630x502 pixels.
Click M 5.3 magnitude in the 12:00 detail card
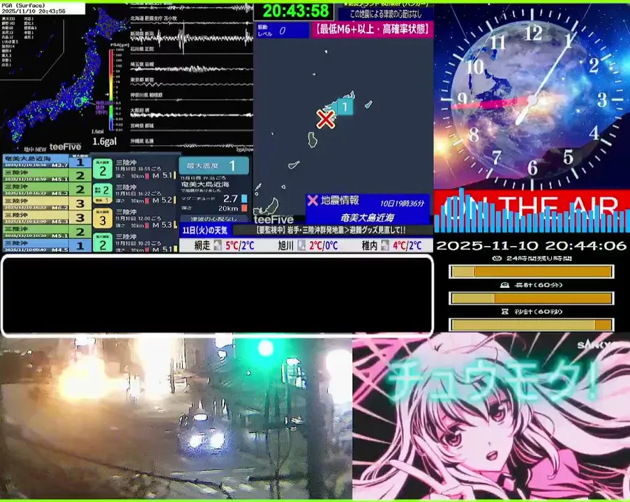163,225
